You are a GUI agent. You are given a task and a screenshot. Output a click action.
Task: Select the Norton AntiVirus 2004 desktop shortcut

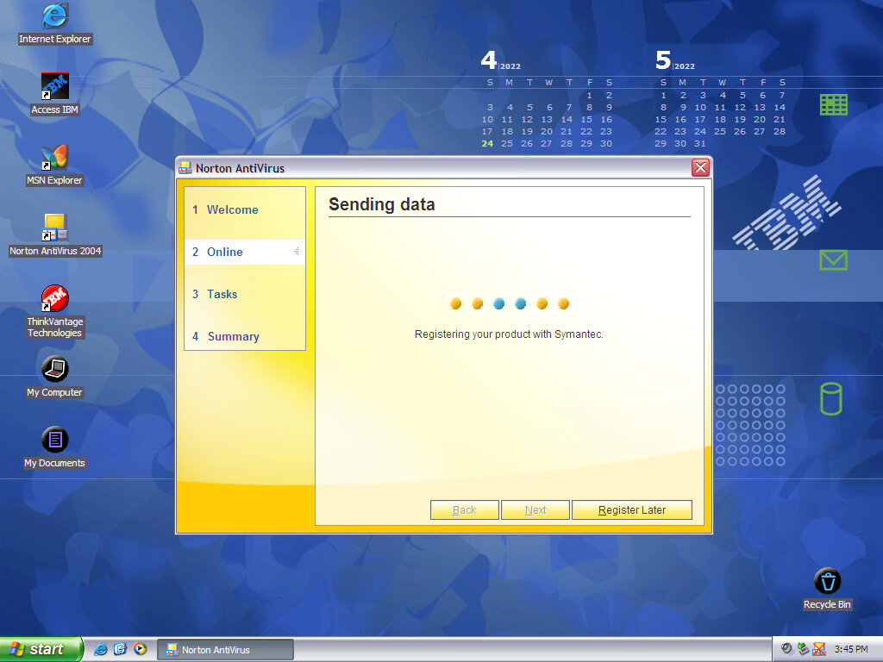tap(55, 228)
